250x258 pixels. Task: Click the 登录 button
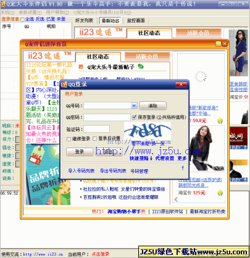(x=80, y=152)
